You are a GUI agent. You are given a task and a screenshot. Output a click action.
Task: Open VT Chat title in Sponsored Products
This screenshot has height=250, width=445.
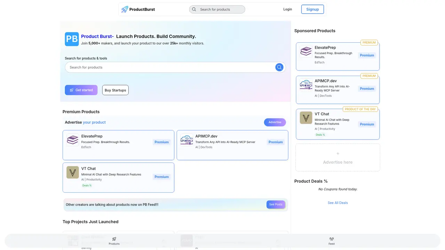(x=322, y=114)
